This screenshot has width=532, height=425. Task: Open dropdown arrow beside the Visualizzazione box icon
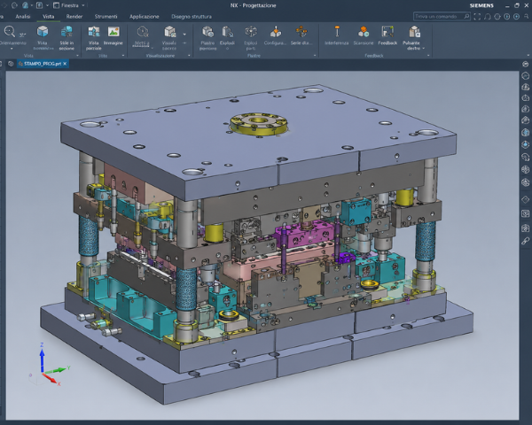coord(184,35)
